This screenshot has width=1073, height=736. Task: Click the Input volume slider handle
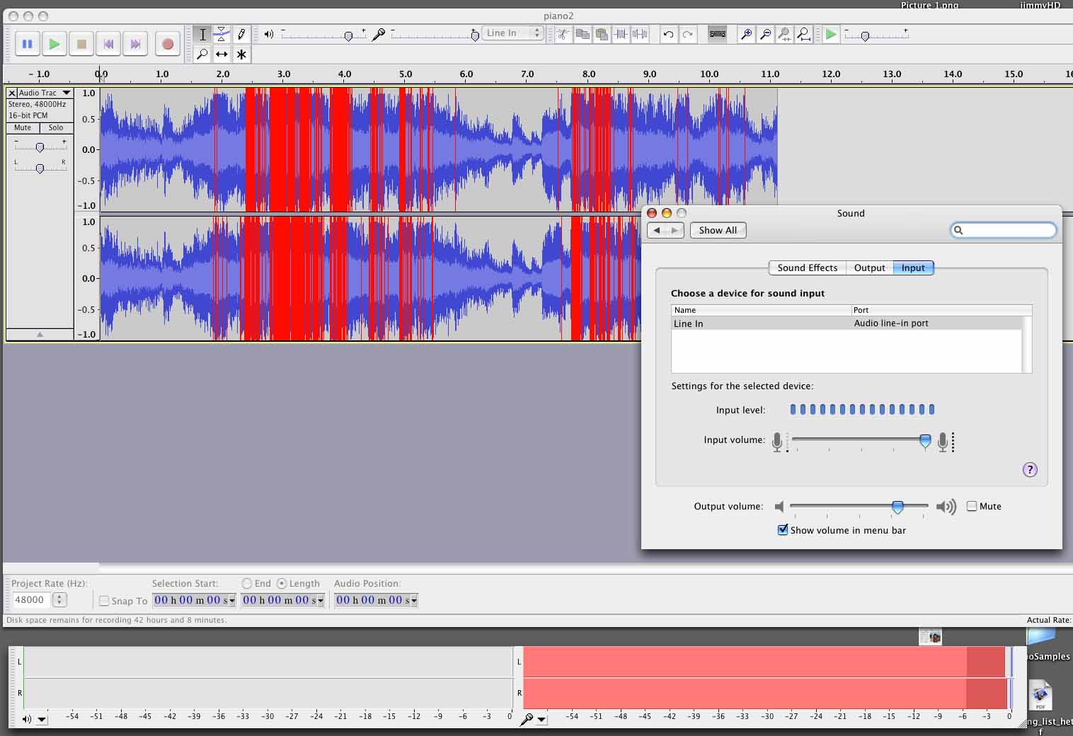click(924, 441)
